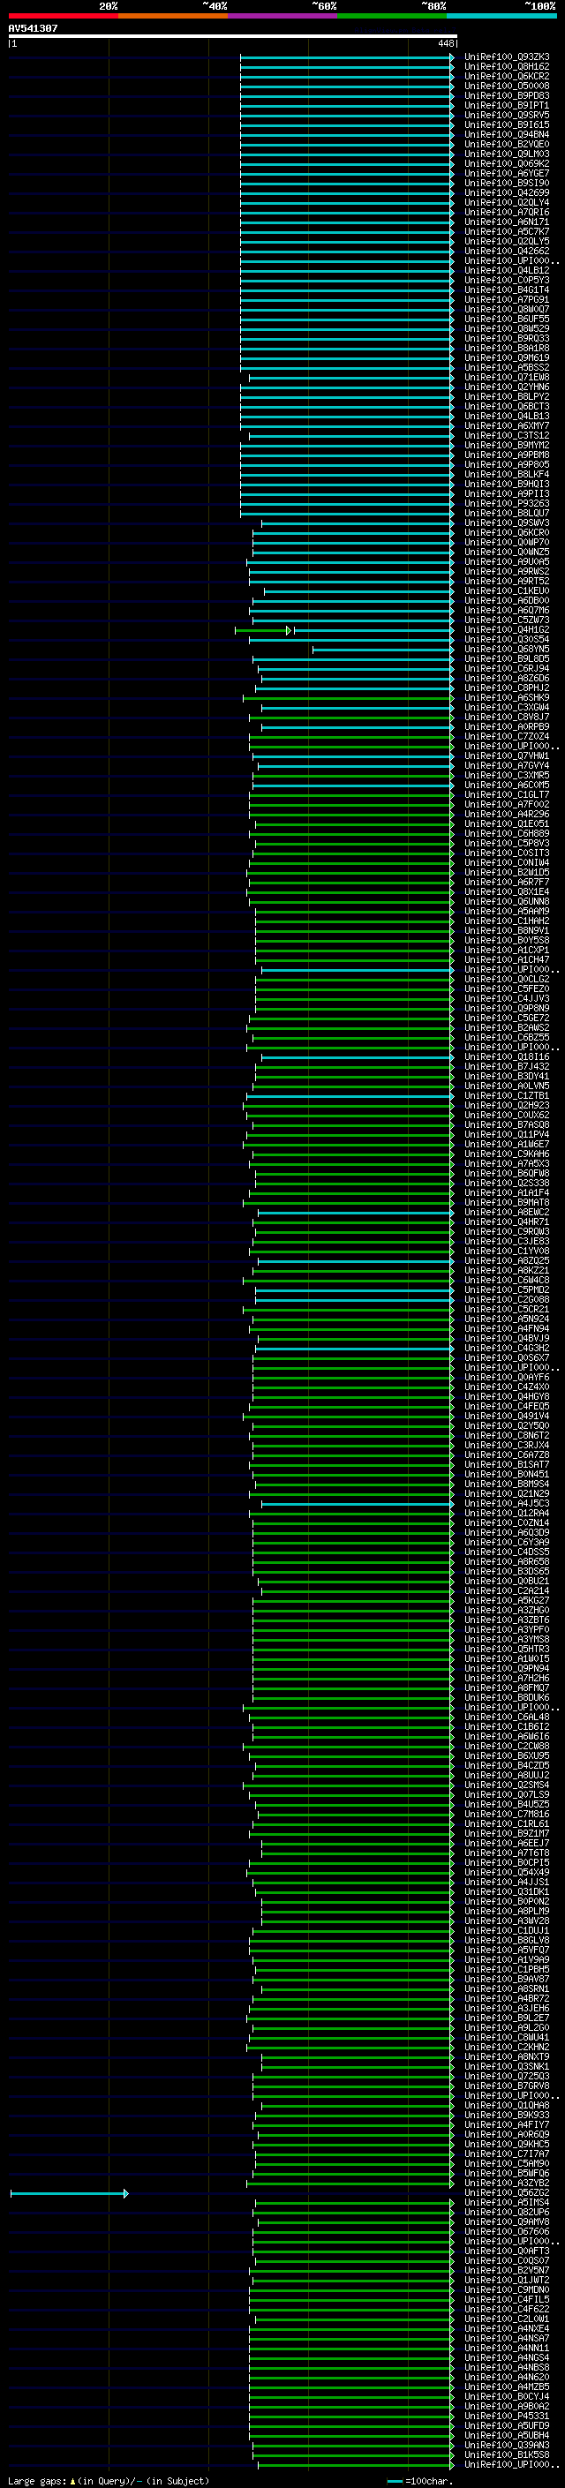
Task: Click the query label AV541307
Action: pyautogui.click(x=33, y=28)
